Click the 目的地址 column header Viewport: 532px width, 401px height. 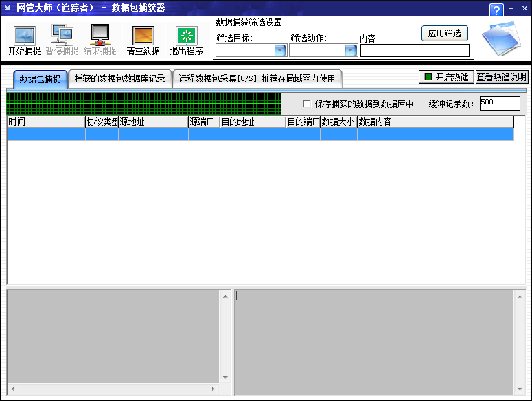coord(253,122)
